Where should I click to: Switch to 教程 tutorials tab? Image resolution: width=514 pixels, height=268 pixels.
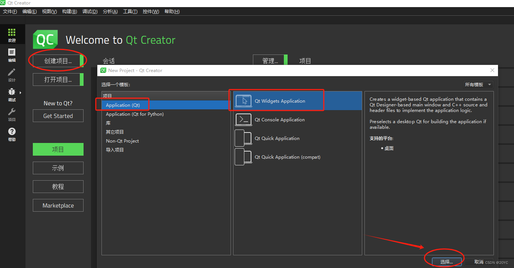click(x=58, y=187)
